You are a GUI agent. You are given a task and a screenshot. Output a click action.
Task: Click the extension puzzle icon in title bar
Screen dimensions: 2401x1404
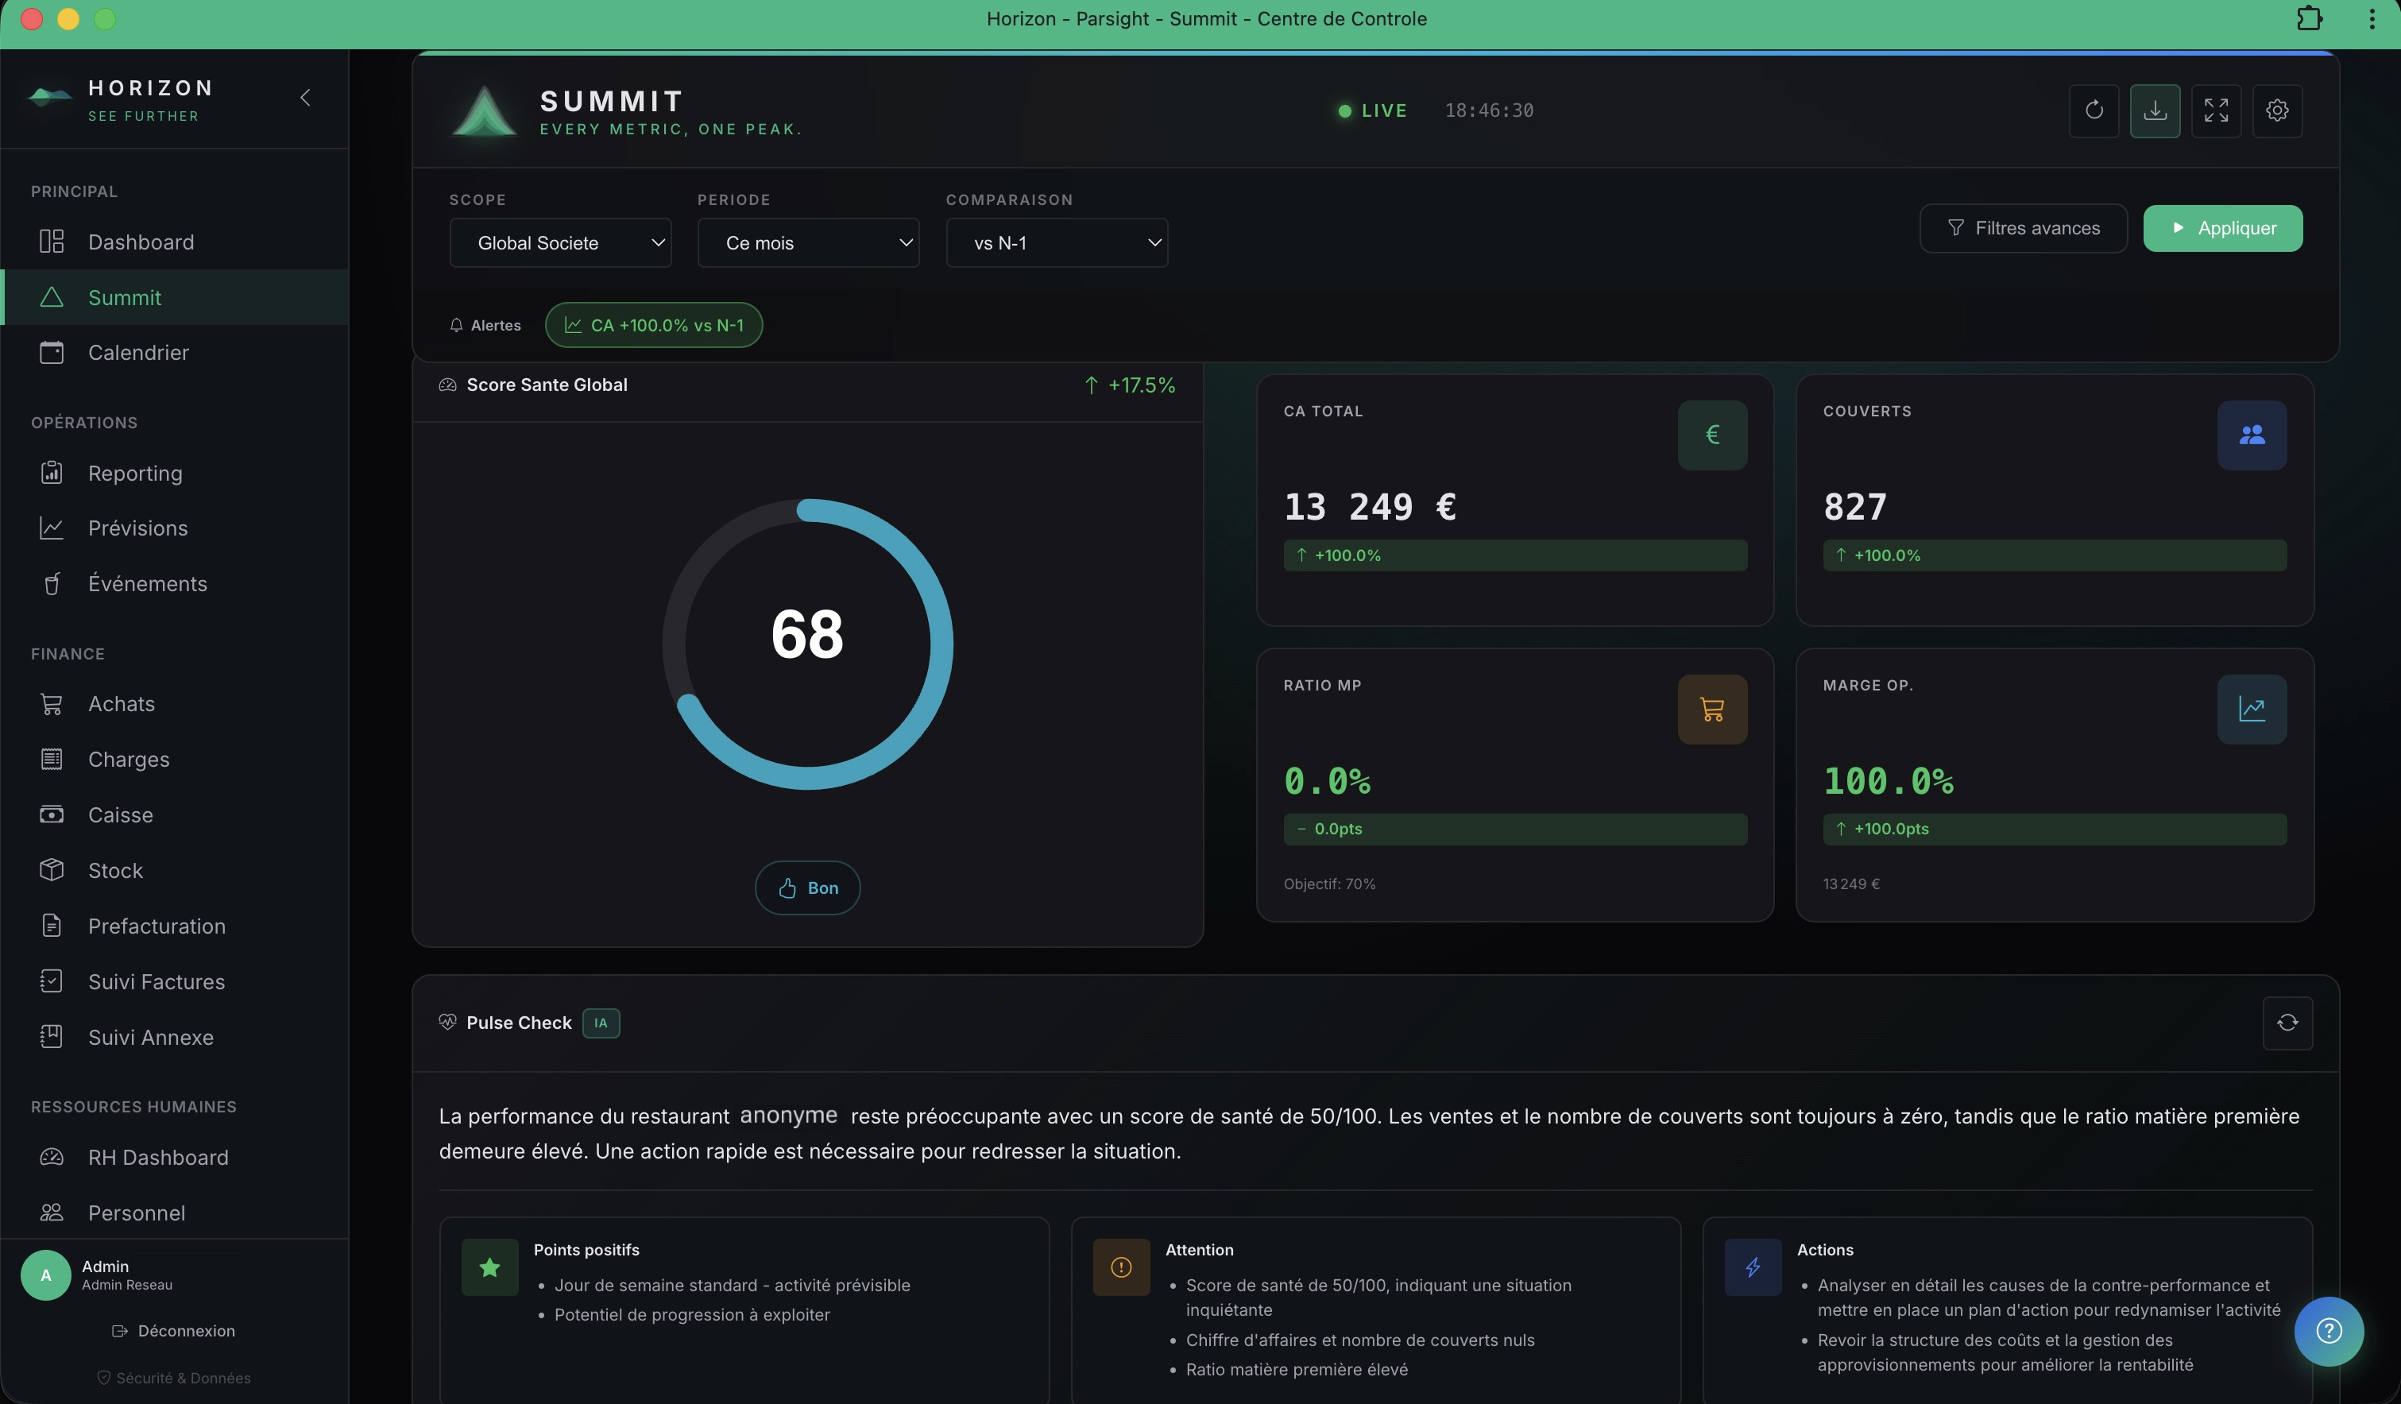pyautogui.click(x=2309, y=19)
